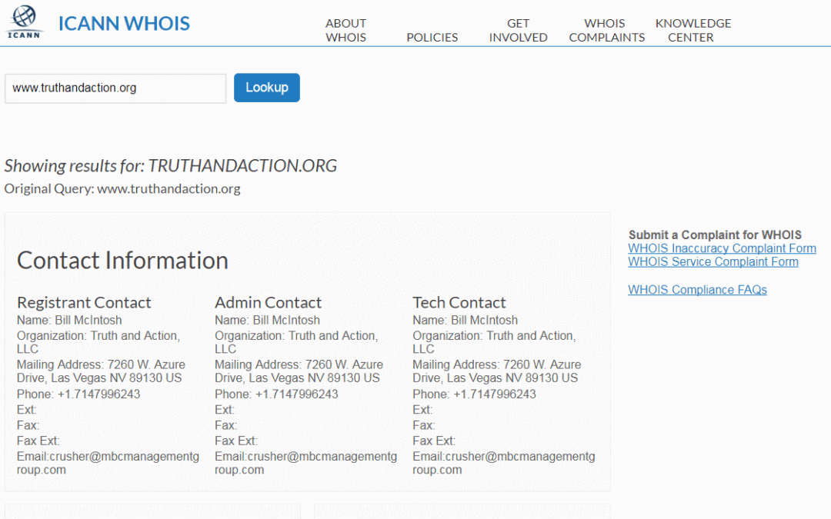
Task: Focus the domain search input field
Action: (115, 88)
